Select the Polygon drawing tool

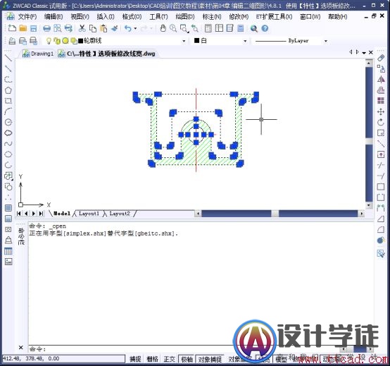8,90
